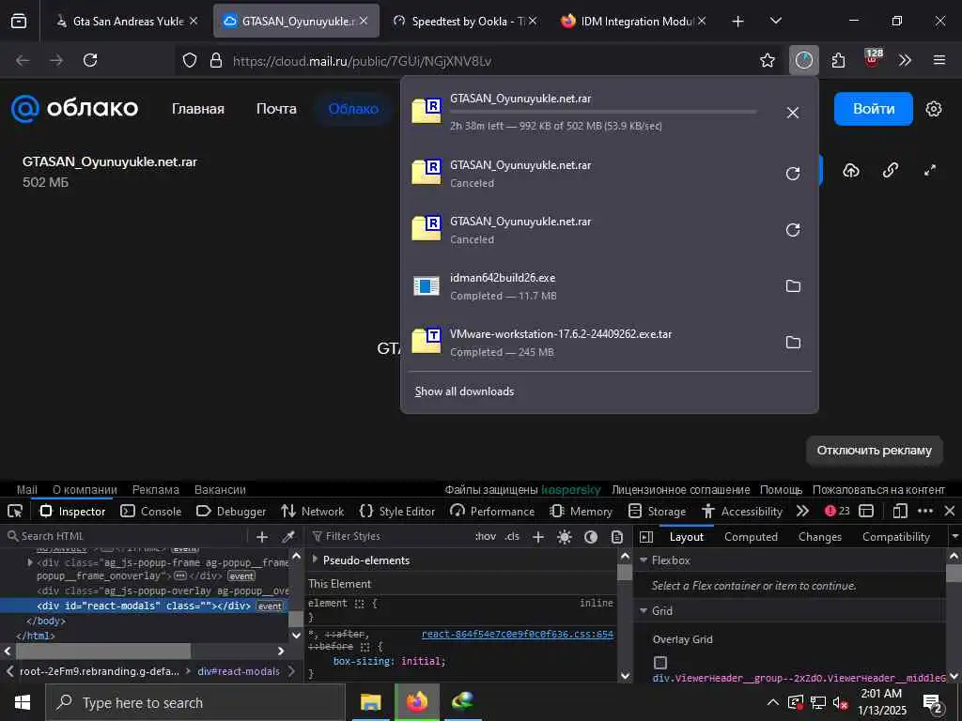The width and height of the screenshot is (962, 721).
Task: Show idman642build26.exe in its folder
Action: [x=793, y=285]
